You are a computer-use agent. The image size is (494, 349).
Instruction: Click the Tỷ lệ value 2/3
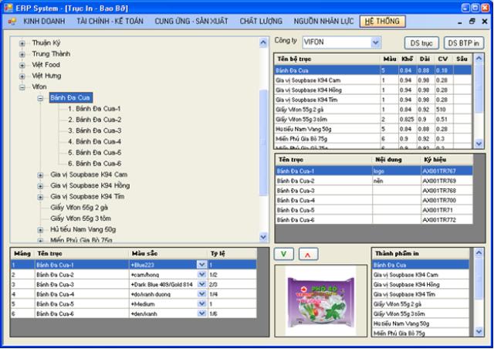pyautogui.click(x=232, y=284)
